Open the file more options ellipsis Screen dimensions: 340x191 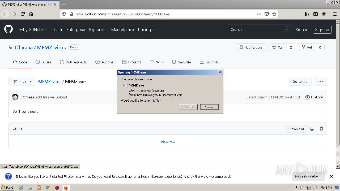click(x=321, y=81)
